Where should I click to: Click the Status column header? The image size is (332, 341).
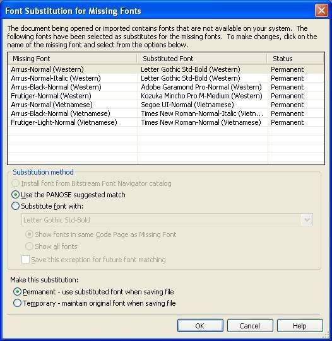(x=295, y=59)
